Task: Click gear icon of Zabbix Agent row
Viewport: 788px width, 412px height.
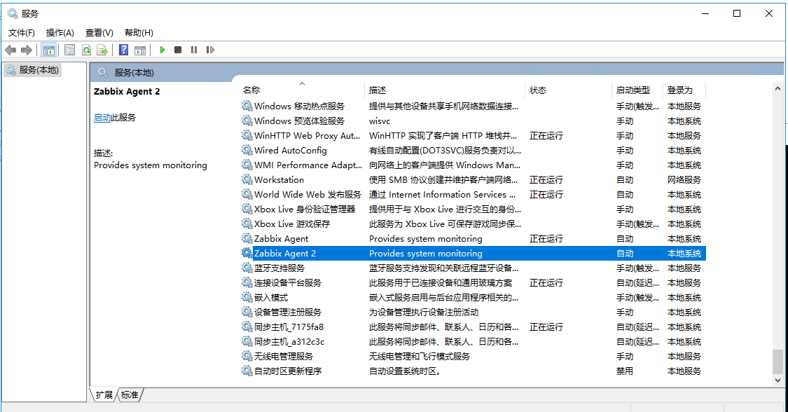Action: pos(247,238)
